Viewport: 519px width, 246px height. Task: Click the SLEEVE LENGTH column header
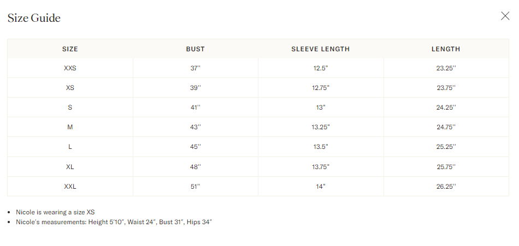click(320, 49)
